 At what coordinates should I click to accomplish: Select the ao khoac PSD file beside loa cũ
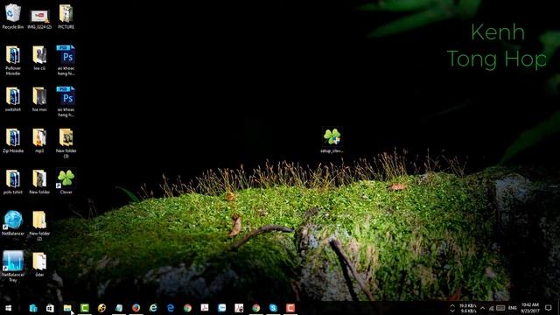click(66, 60)
